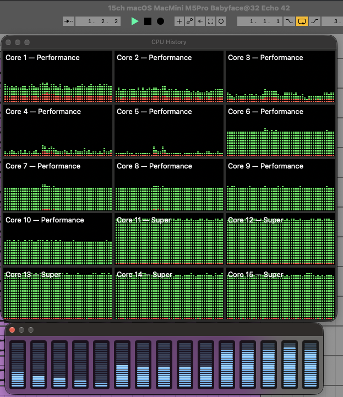Click the Core 12 — Super graph
This screenshot has width=343, height=397.
click(280, 239)
